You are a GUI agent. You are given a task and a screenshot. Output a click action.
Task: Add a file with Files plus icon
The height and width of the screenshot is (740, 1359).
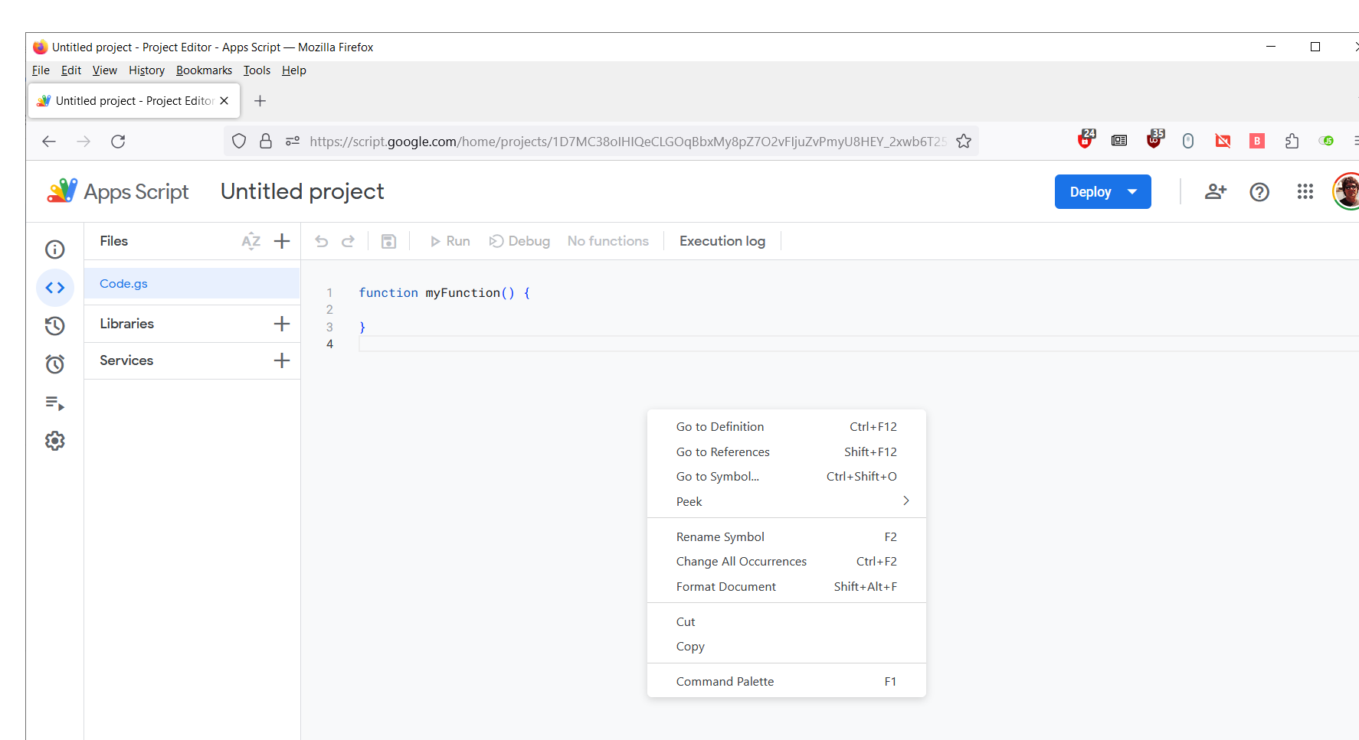pos(282,241)
